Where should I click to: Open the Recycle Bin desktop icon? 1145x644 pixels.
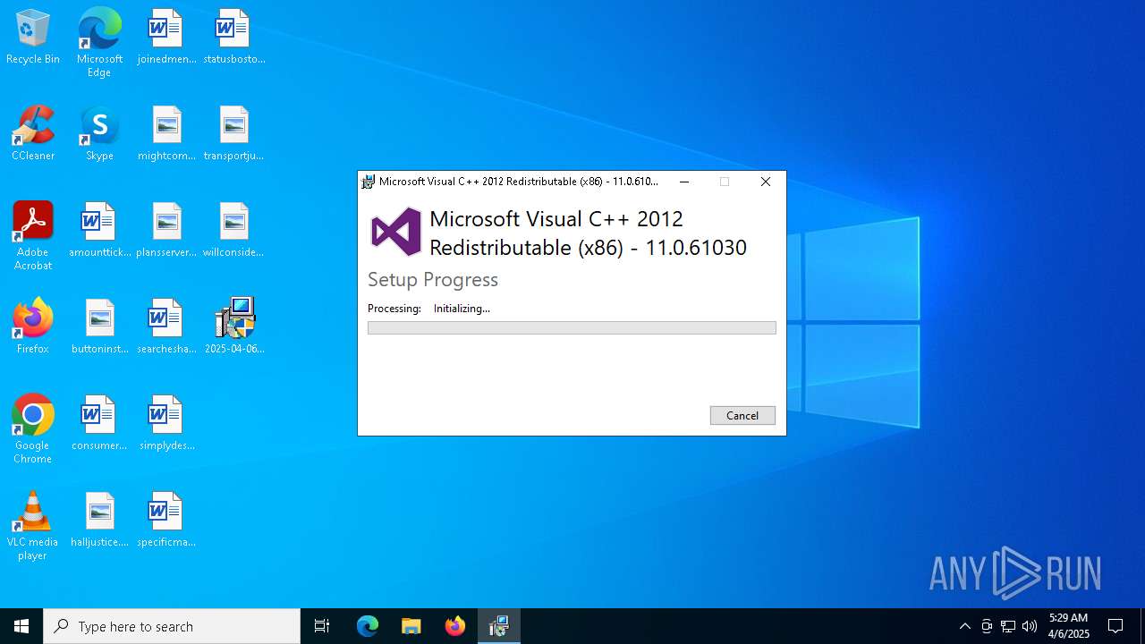33,38
